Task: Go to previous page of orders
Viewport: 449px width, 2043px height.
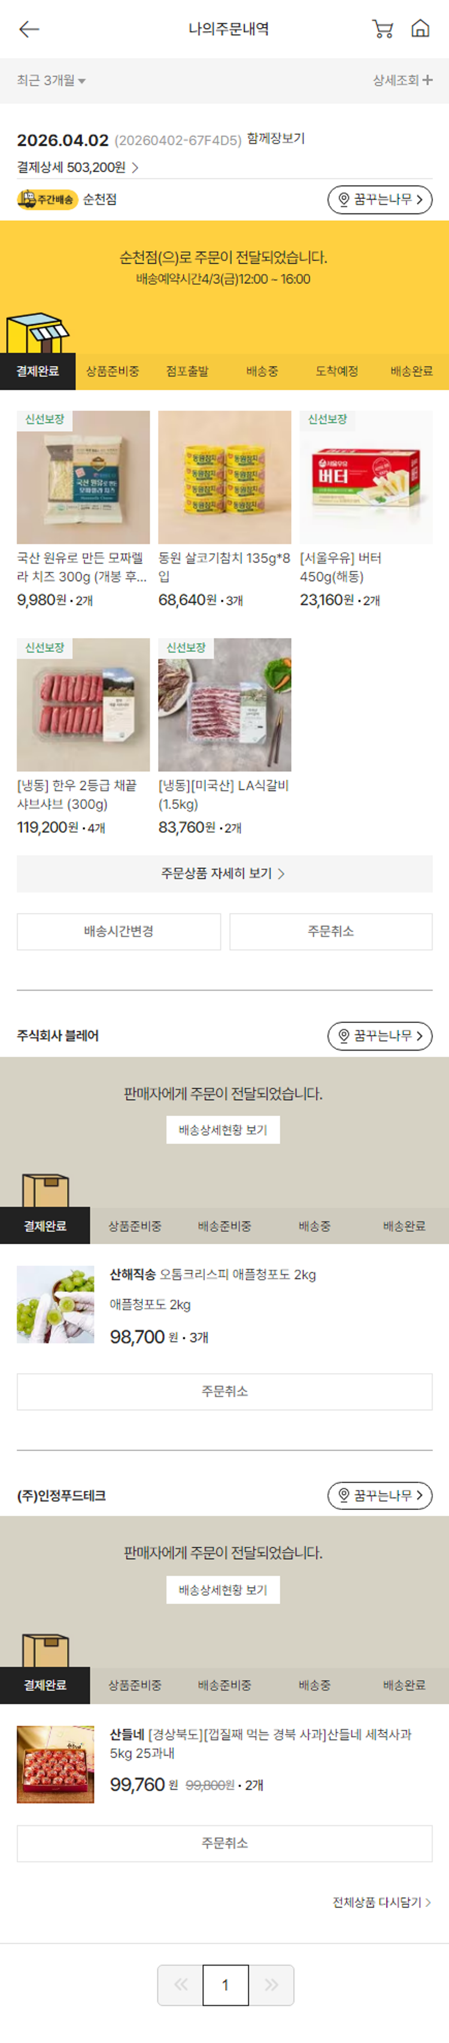Action: 181,1984
